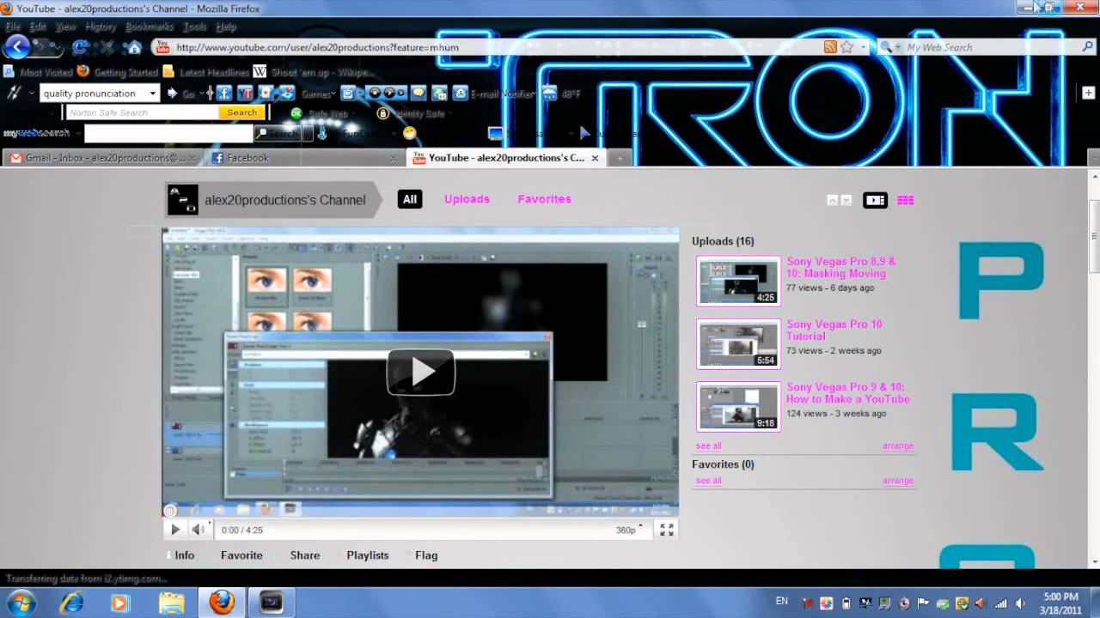The width and height of the screenshot is (1100, 618).
Task: Click the video progress bar scrubber
Action: (x=169, y=511)
